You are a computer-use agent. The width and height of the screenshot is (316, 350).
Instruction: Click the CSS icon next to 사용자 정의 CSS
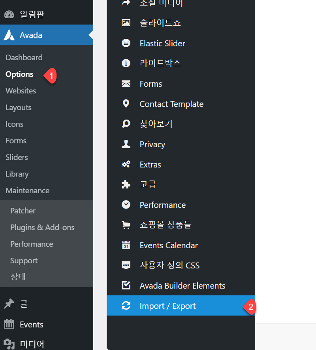coord(126,265)
